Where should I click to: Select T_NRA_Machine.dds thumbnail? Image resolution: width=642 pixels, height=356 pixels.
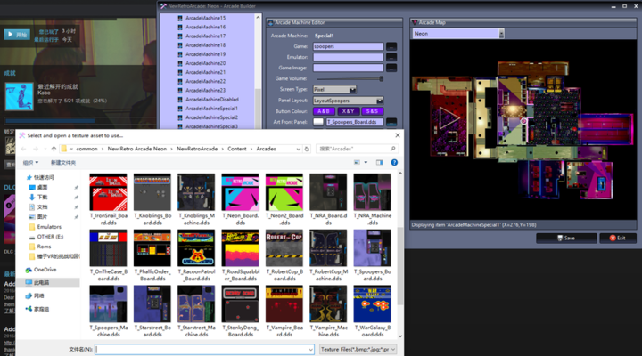coord(372,192)
